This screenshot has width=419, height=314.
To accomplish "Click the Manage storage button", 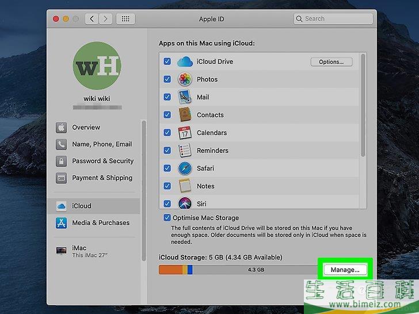I will (x=345, y=270).
